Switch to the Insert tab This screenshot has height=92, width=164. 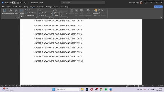tap(15, 7)
